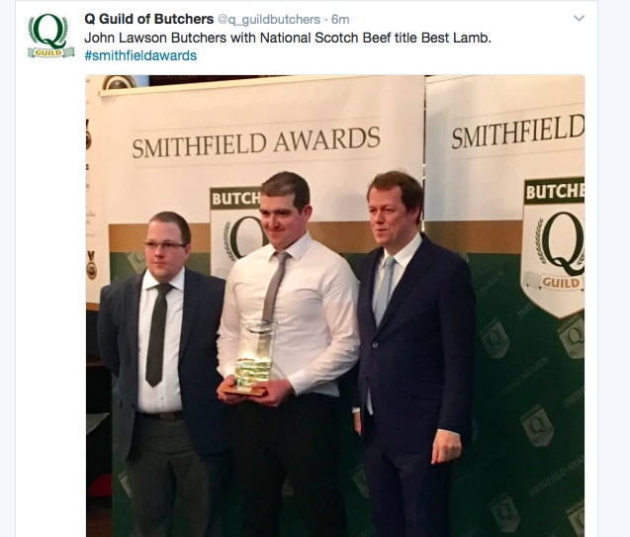Click the partial SMITHFIELD text on right banner
630x537 pixels.
point(518,131)
